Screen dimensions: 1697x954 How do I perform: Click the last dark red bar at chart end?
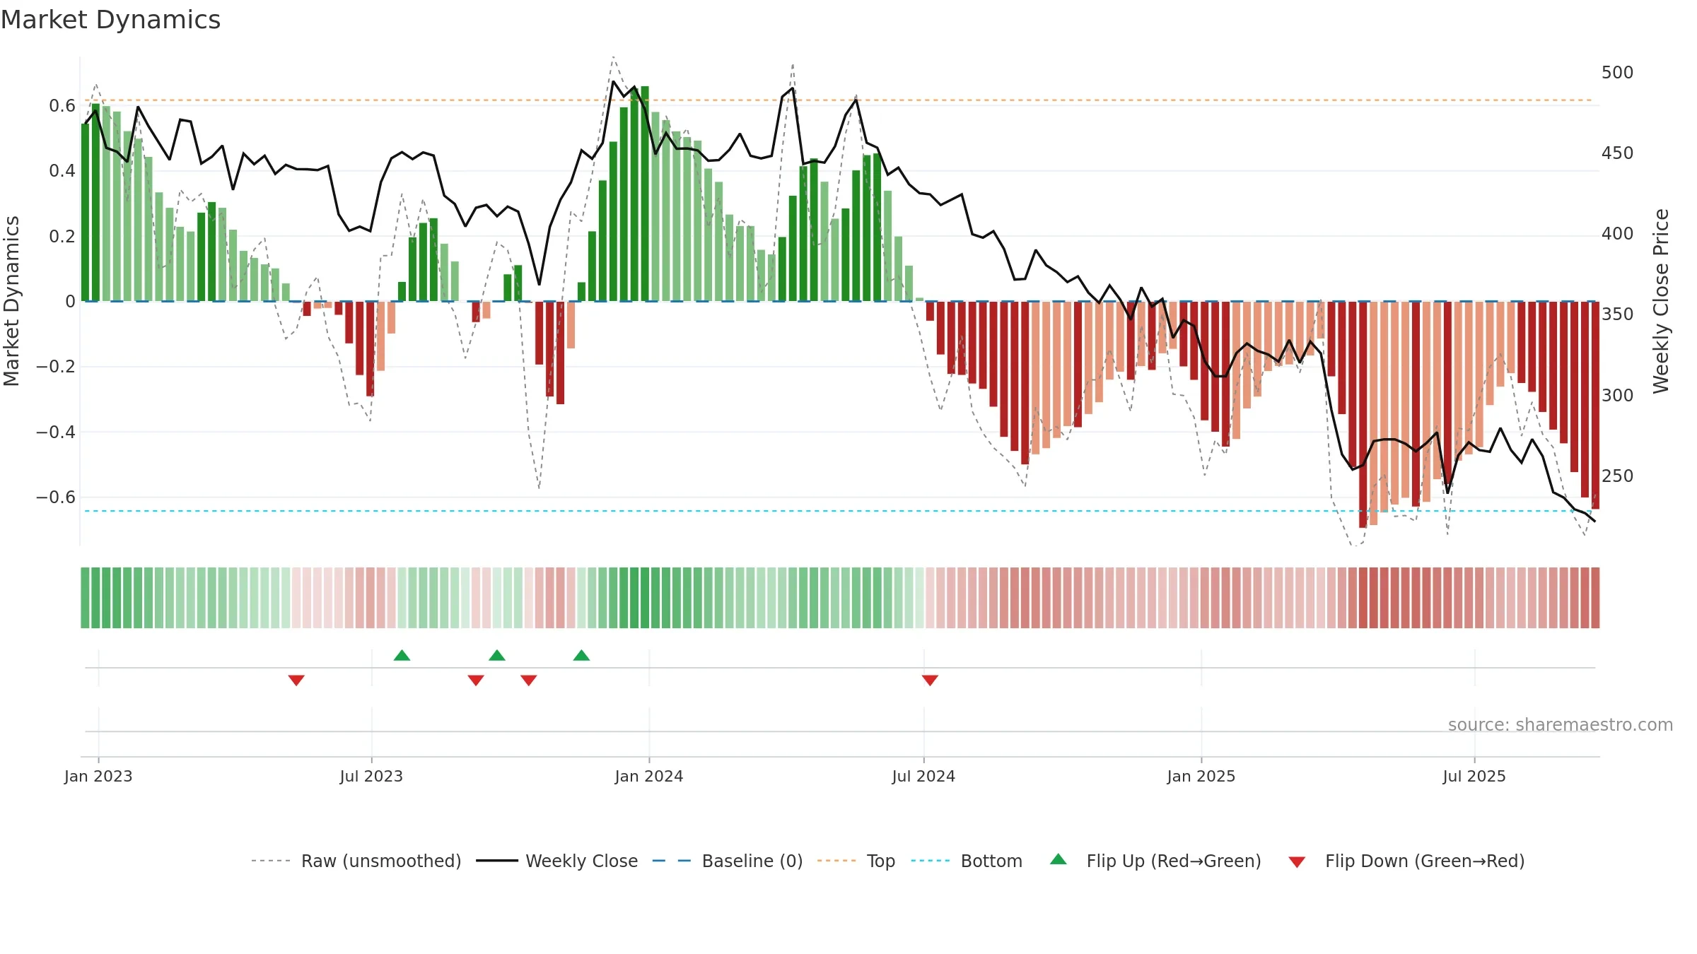pyautogui.click(x=1595, y=406)
